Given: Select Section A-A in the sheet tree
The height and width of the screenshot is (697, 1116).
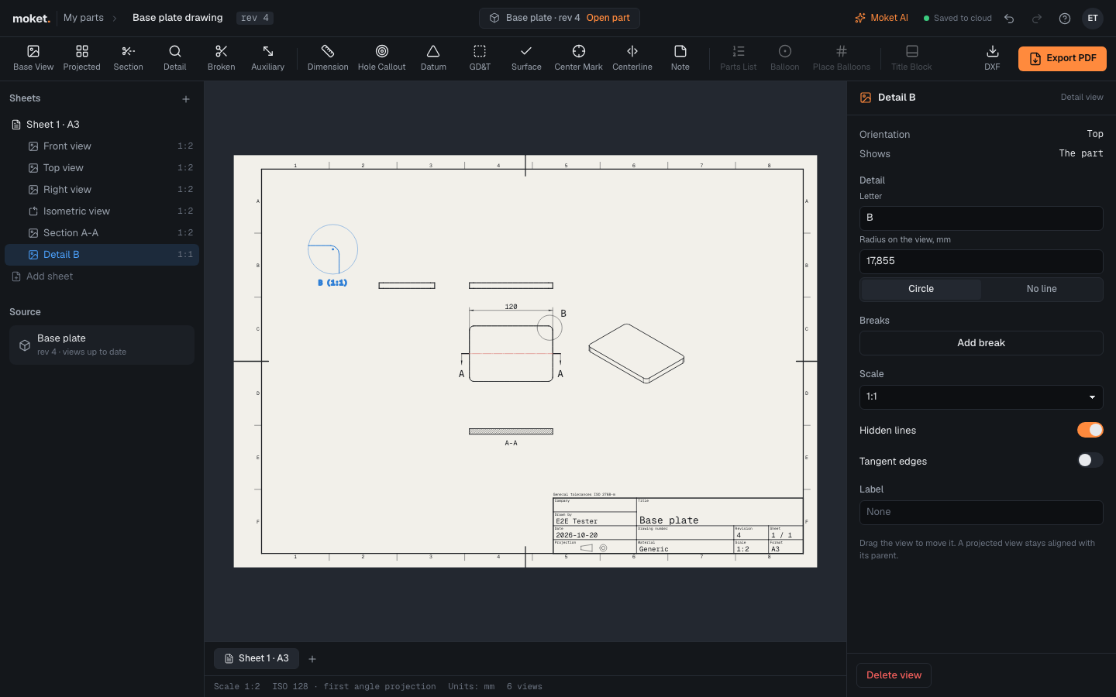Looking at the screenshot, I should [x=102, y=233].
